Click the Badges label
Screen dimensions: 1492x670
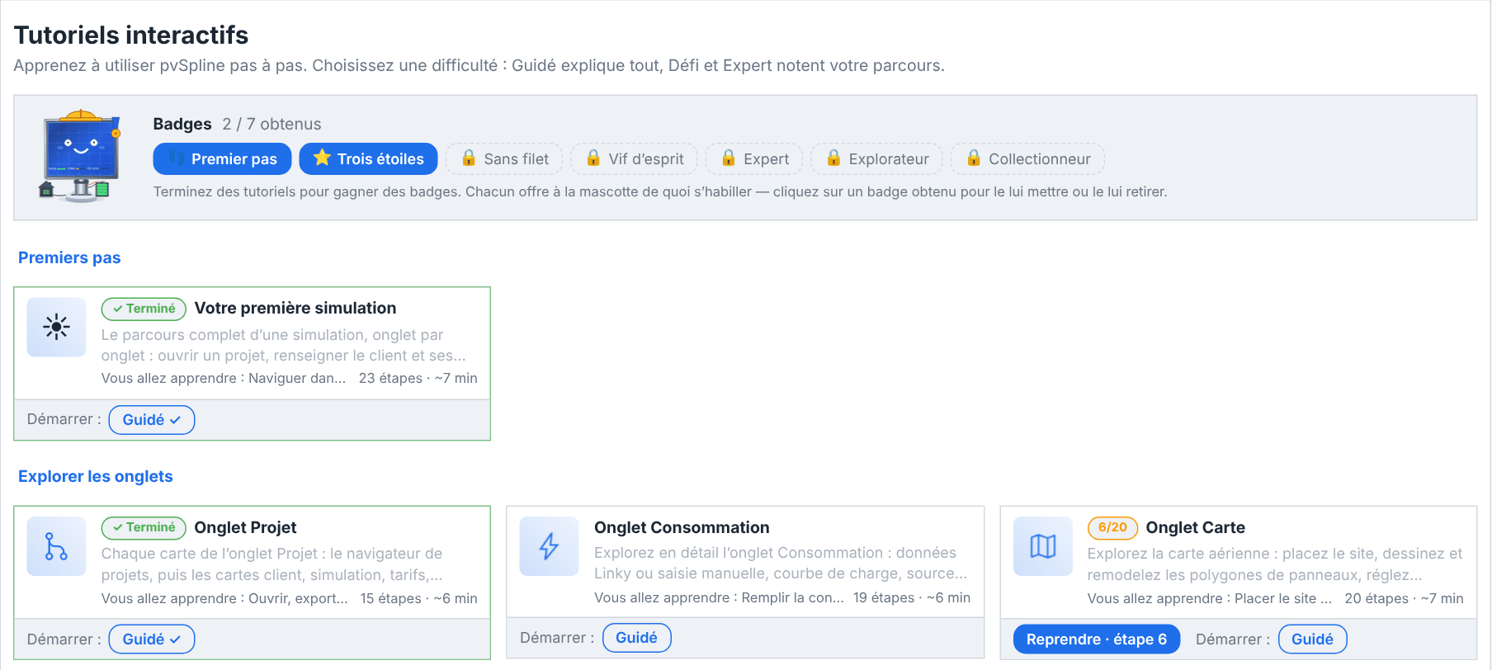click(182, 124)
